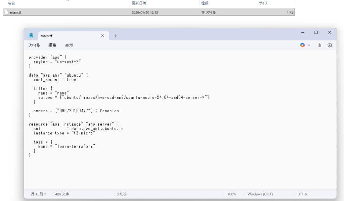The height and width of the screenshot is (201, 344).
Task: Click the Notepad app icon in title bar
Action: tap(31, 36)
